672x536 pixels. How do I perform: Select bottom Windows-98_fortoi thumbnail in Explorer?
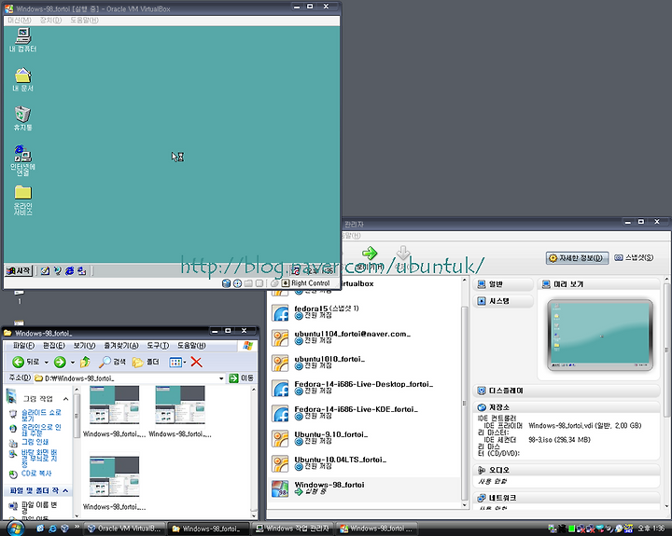click(114, 483)
